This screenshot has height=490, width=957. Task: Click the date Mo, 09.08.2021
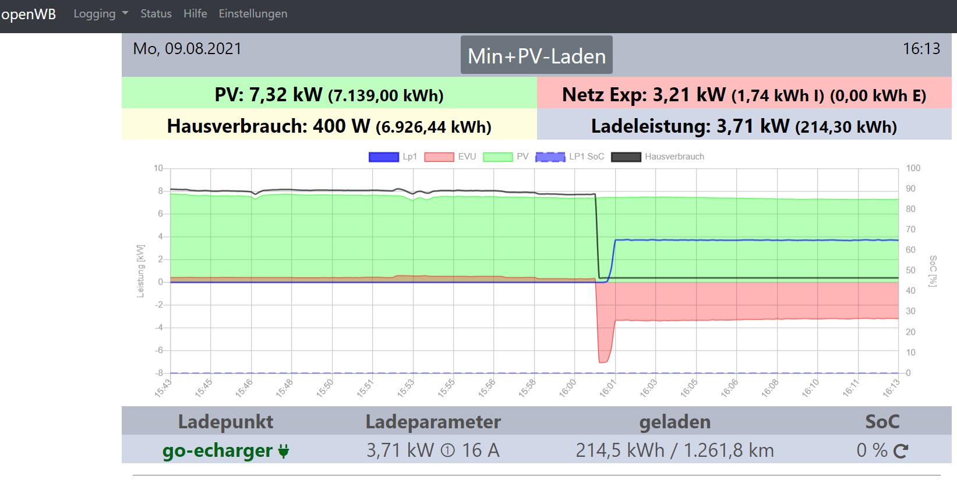point(187,49)
